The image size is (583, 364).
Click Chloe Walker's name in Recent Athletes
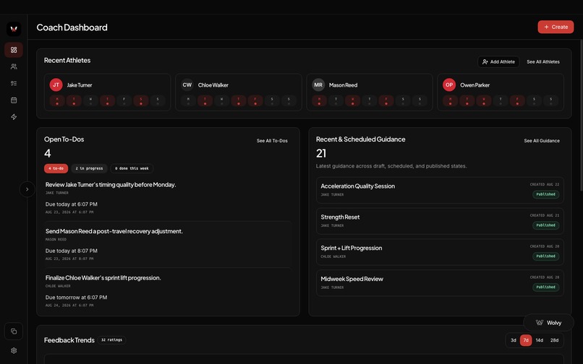click(213, 85)
